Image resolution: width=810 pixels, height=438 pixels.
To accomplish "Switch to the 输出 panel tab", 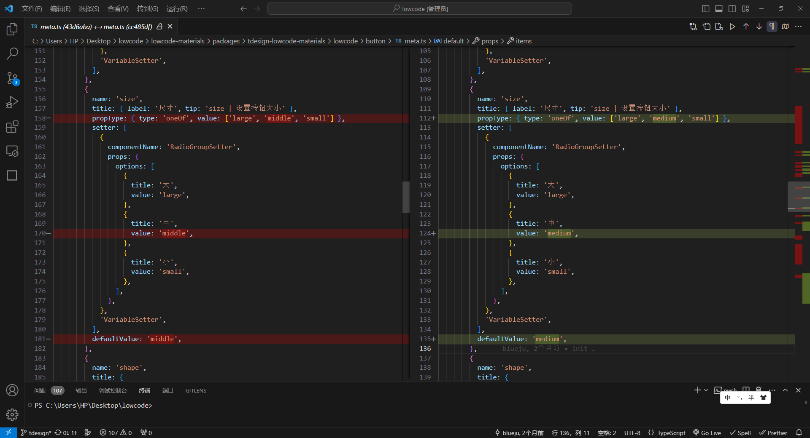I will tap(81, 390).
